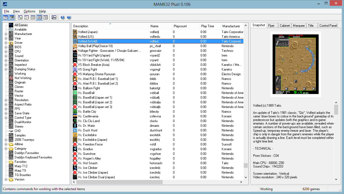Viewport: 344px width, 194px height.
Task: Open the Options menu
Action: [x=29, y=11]
